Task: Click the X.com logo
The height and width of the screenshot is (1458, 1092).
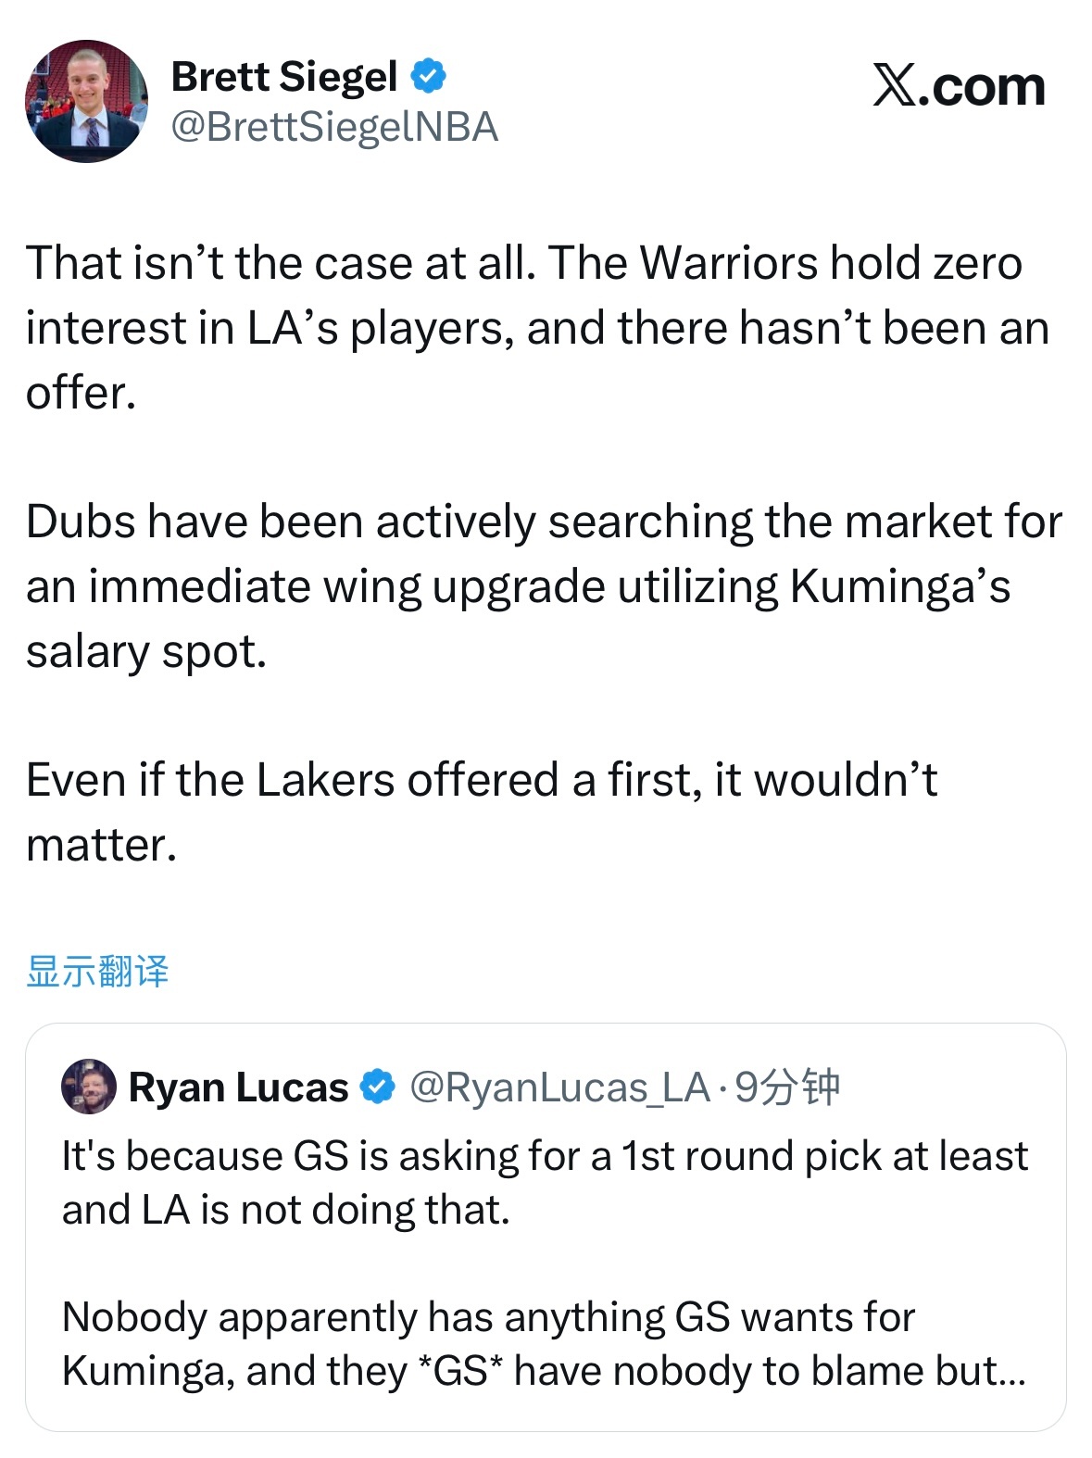Action: tap(959, 86)
